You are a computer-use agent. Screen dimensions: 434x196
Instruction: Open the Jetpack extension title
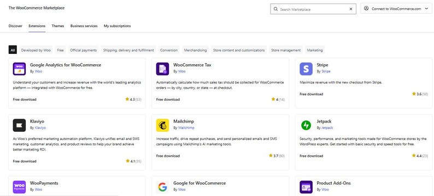pyautogui.click(x=324, y=121)
